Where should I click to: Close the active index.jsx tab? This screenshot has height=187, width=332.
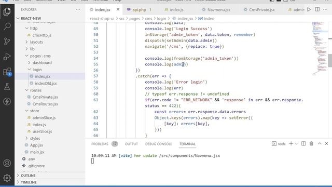pos(118,9)
